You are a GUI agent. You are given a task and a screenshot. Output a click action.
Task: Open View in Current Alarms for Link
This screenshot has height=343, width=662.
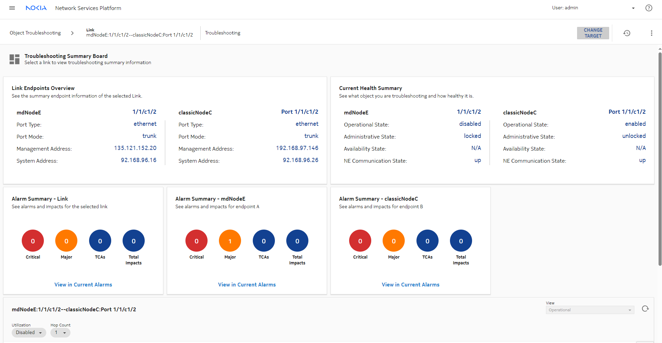tap(83, 285)
